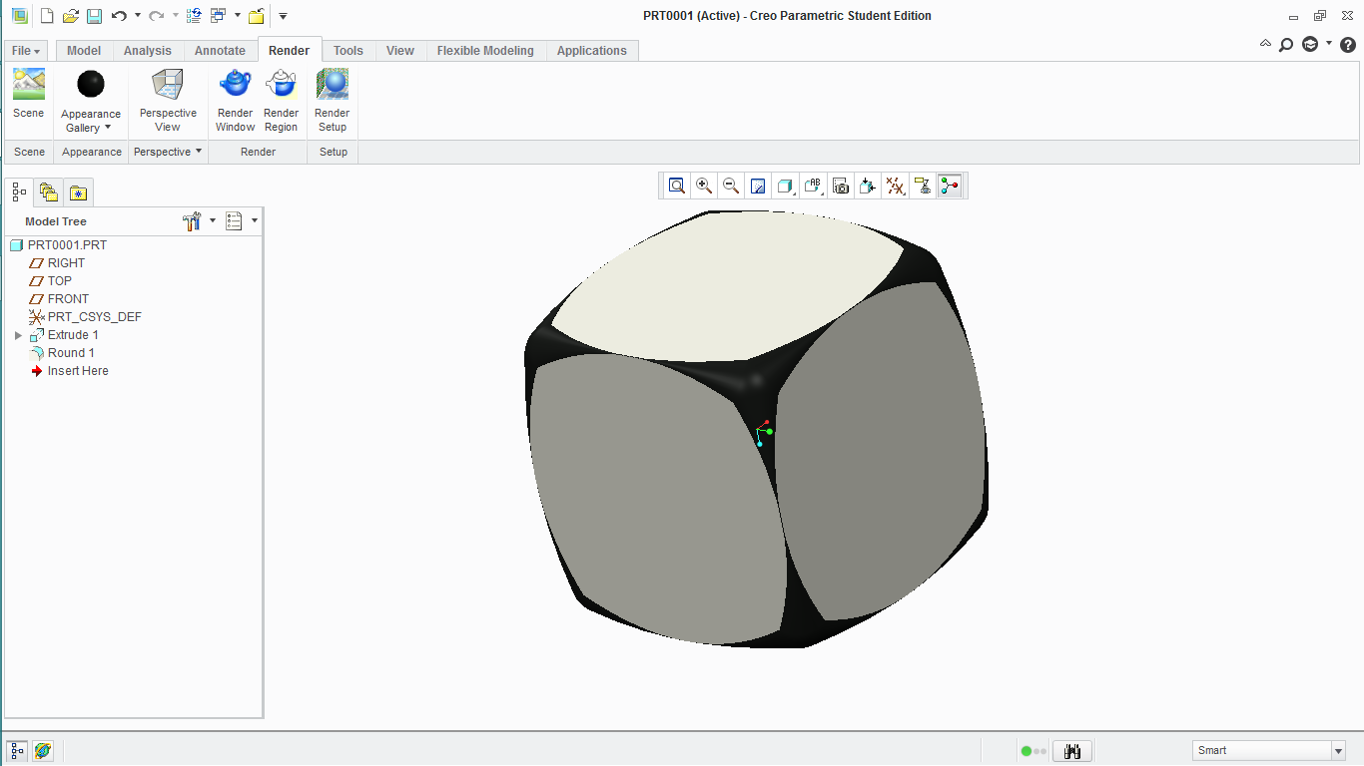Open the Help question mark icon
Viewport: 1364px width, 766px height.
1347,44
